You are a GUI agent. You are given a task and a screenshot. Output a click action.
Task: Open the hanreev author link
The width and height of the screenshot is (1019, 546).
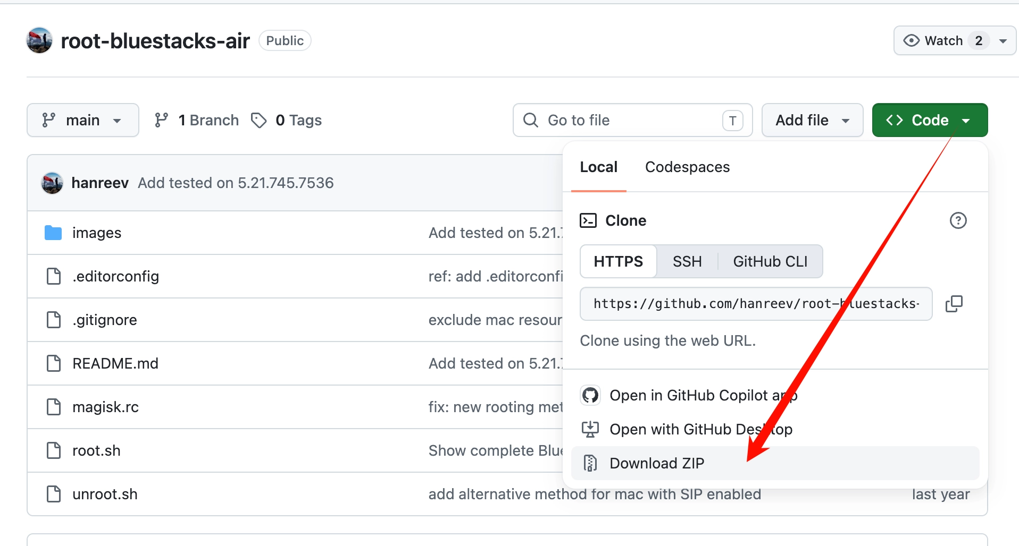click(x=100, y=183)
